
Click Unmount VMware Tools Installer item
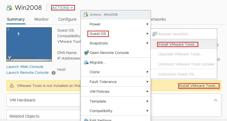pos(184,64)
